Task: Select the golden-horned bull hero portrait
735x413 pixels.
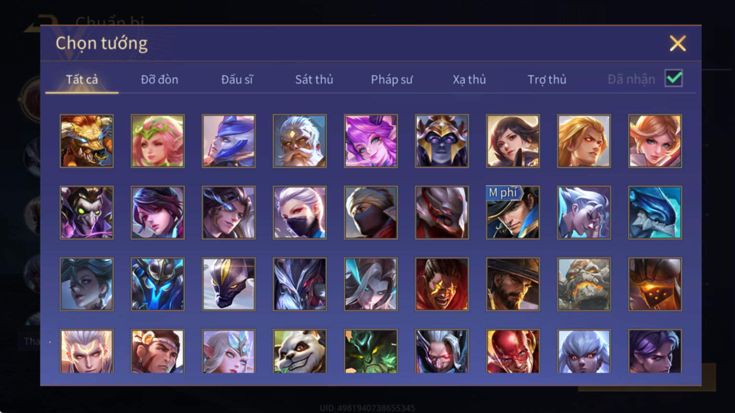Action: 87,141
